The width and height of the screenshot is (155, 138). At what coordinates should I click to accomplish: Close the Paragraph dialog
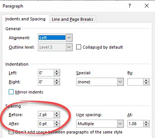147,6
